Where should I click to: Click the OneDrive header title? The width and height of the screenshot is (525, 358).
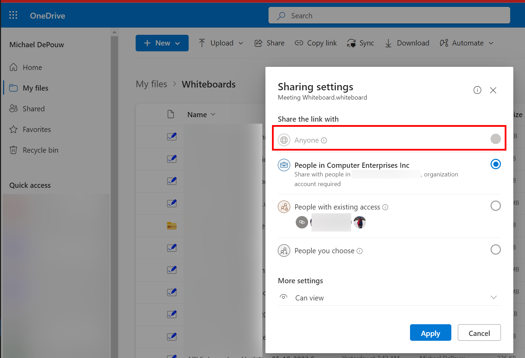click(x=48, y=16)
